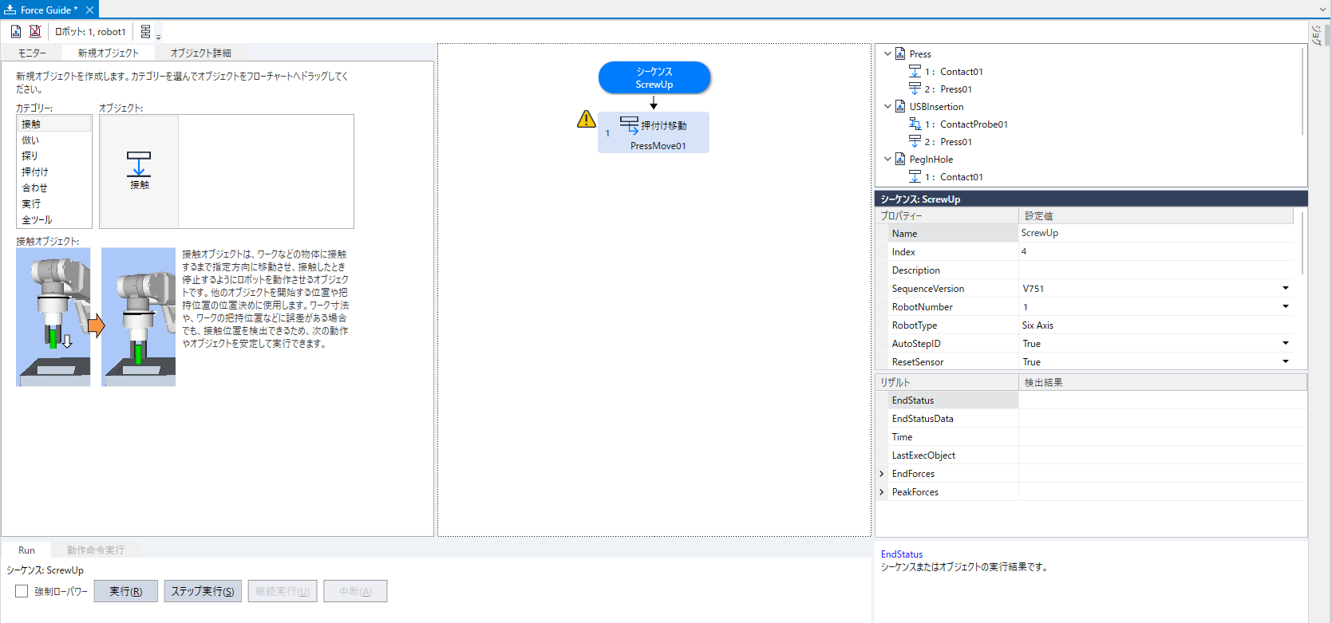Click the ステップ実行(S) step button
Screen dimensions: 1332x623
pyautogui.click(x=203, y=591)
